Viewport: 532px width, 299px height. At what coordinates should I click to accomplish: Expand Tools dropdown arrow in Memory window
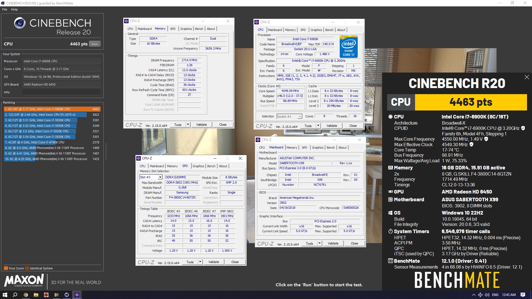tap(188, 125)
